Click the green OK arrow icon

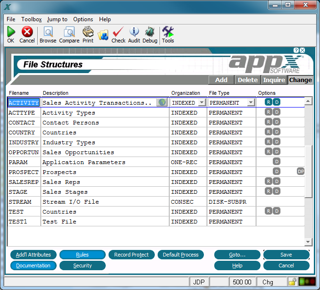point(11,32)
